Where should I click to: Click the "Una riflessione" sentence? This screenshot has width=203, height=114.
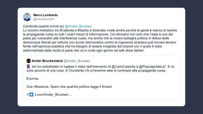69,86
